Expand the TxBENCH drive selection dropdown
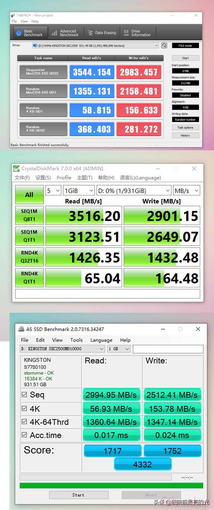This screenshot has height=510, width=214. [95, 45]
